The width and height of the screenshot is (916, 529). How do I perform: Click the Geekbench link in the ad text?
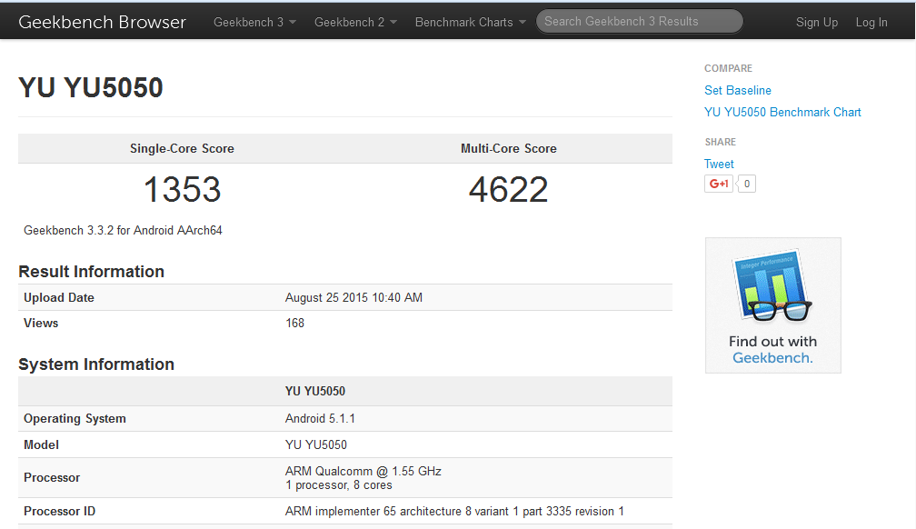pos(772,358)
